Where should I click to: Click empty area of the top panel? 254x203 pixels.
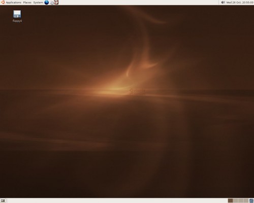pyautogui.click(x=136, y=3)
